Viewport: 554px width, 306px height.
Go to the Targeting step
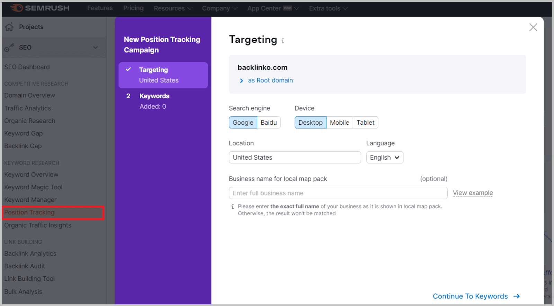tap(163, 75)
